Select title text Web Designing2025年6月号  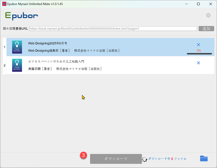click(48, 43)
